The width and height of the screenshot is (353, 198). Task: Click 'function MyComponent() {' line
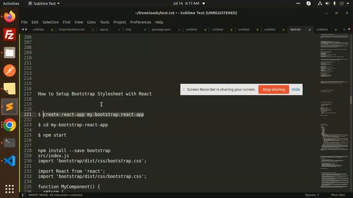coord(69,187)
